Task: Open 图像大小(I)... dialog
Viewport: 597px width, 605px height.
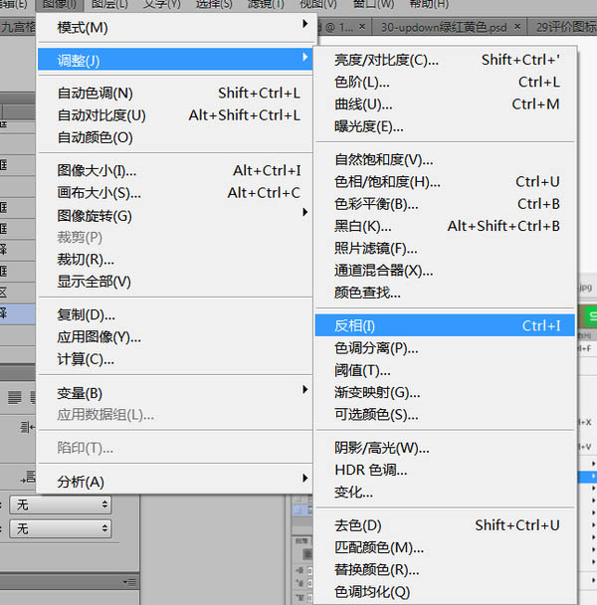Action: click(177, 170)
